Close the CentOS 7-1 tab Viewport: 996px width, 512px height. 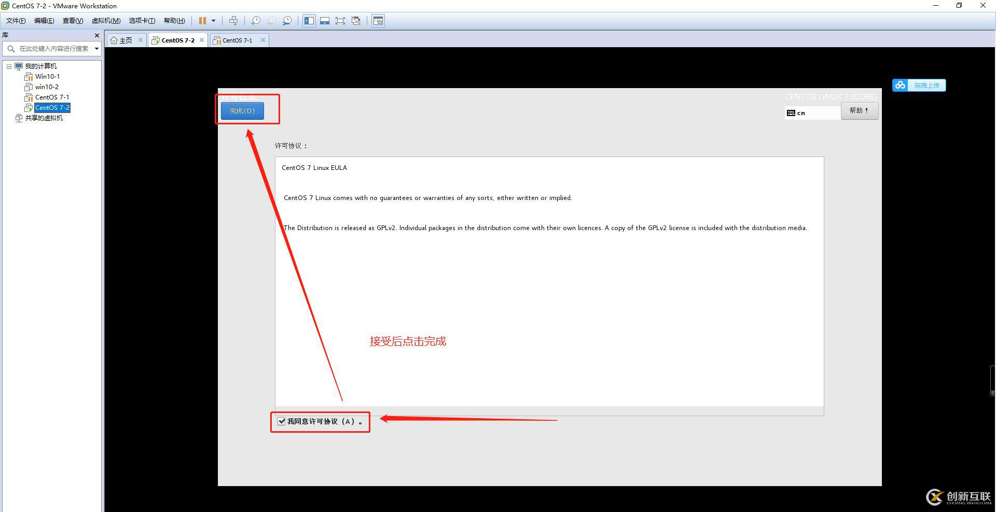tap(263, 40)
